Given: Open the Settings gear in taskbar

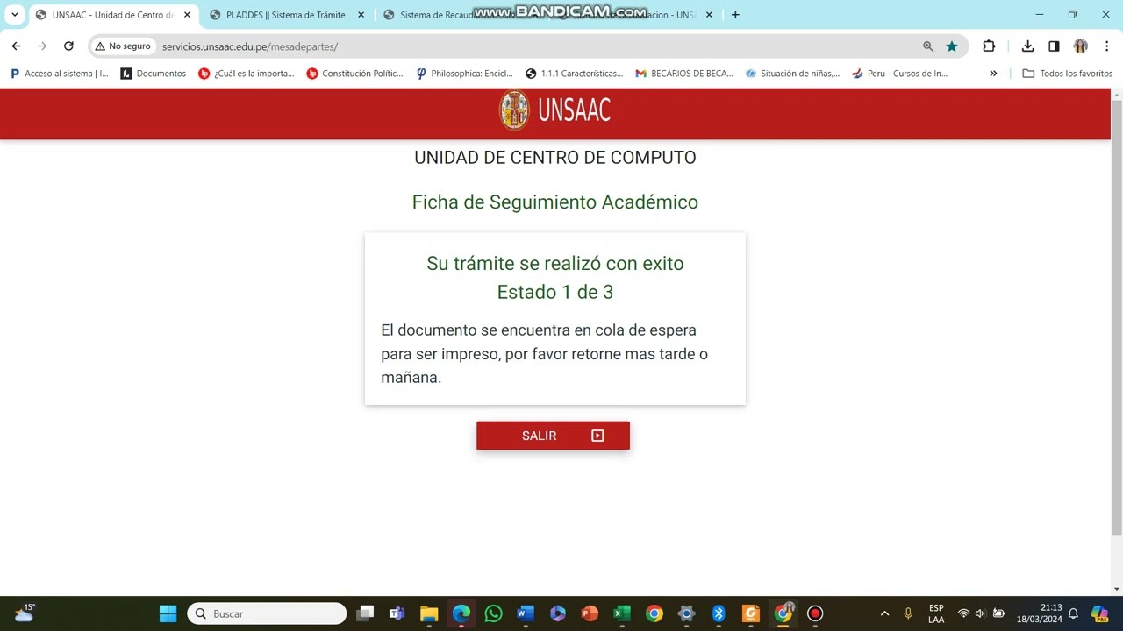Looking at the screenshot, I should point(686,613).
